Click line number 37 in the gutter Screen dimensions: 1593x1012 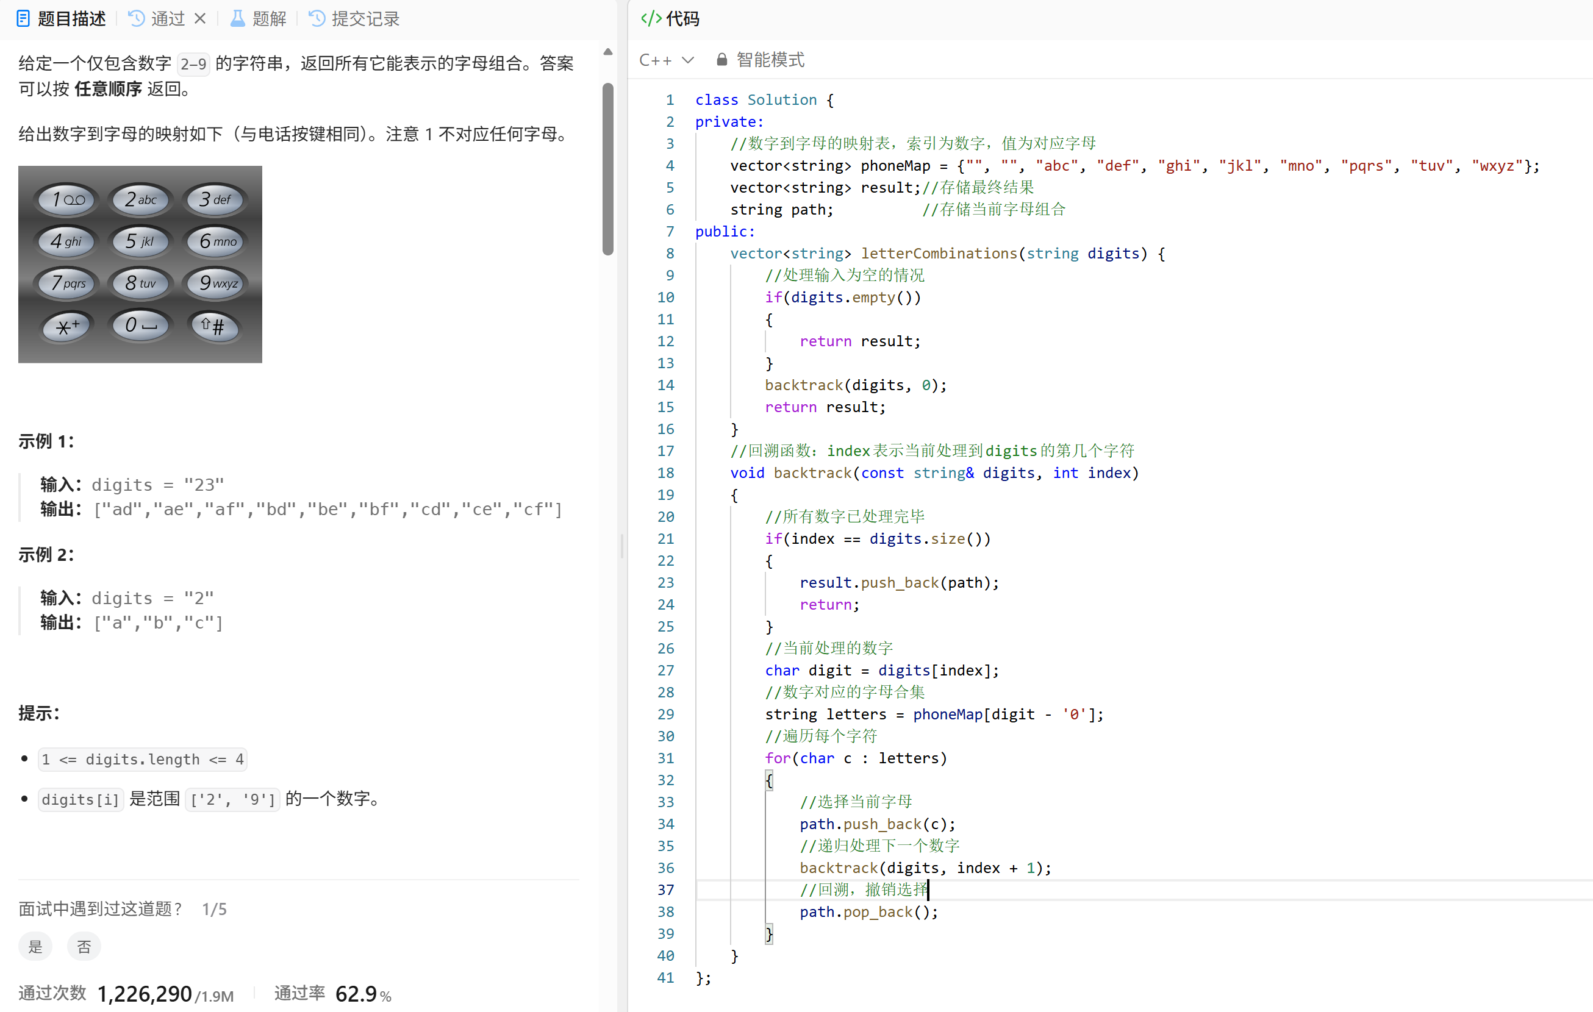pos(665,889)
